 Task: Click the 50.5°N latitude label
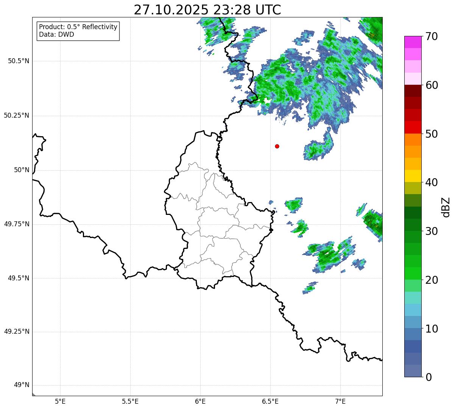click(x=19, y=61)
